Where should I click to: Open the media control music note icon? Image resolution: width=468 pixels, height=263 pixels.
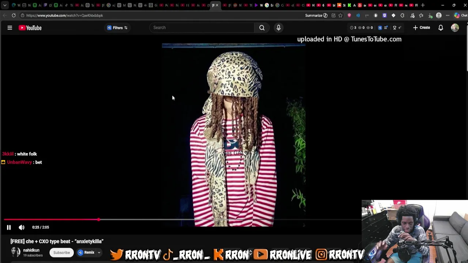[412, 15]
